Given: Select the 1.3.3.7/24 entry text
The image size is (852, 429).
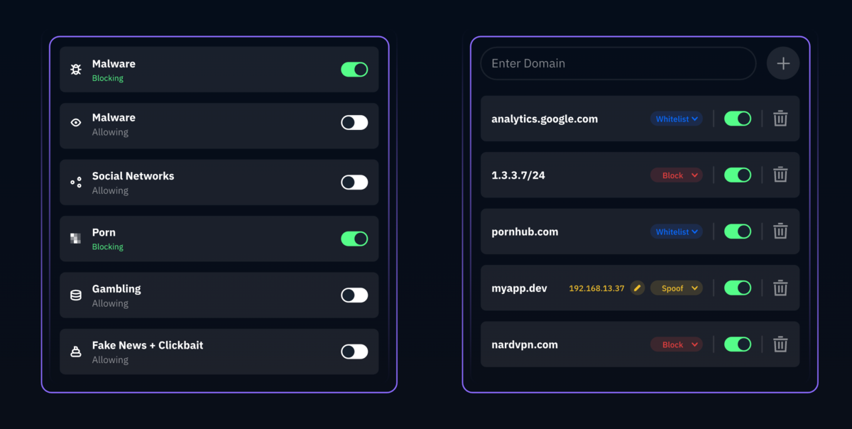Looking at the screenshot, I should click(518, 175).
